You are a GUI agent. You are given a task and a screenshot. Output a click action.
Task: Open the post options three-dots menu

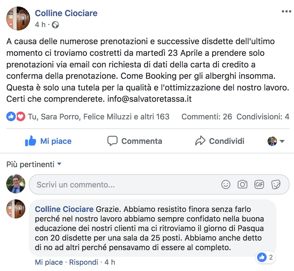click(286, 11)
